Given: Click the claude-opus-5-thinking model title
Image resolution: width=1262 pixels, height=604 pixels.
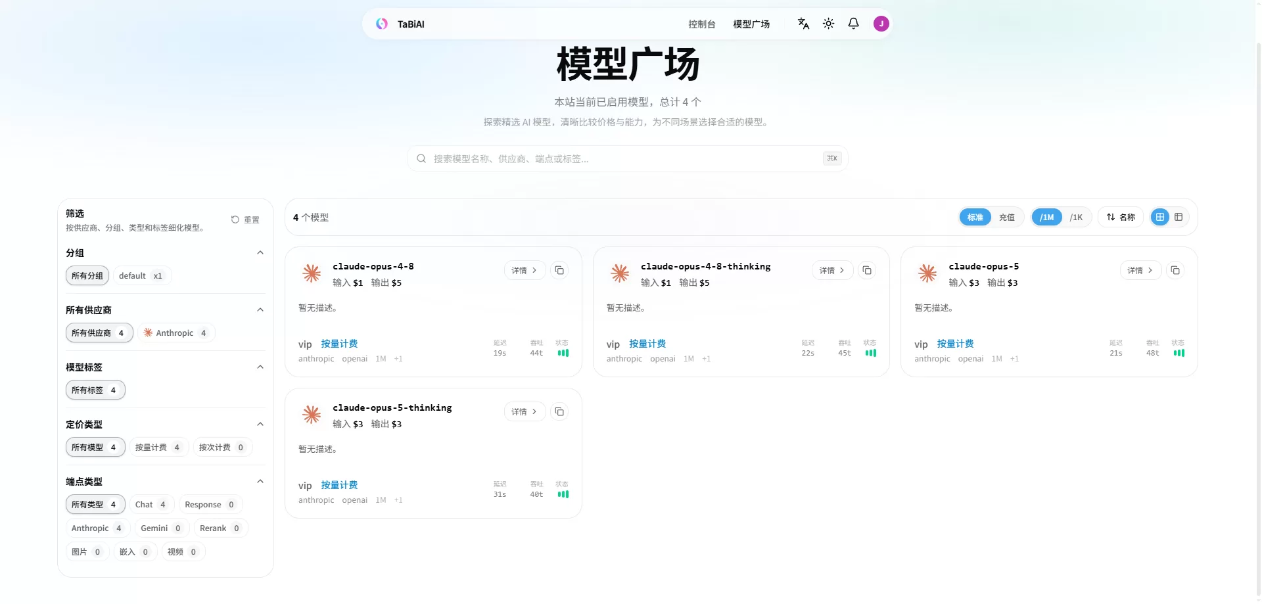Looking at the screenshot, I should [392, 408].
